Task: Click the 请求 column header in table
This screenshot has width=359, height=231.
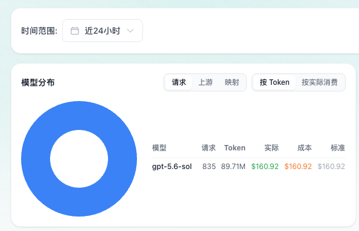Action: click(x=209, y=148)
